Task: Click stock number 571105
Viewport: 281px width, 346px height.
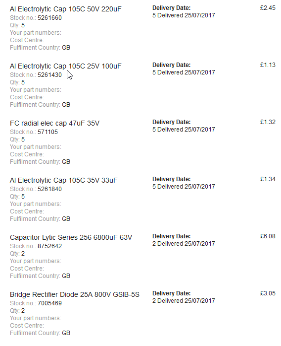Action: (x=47, y=132)
